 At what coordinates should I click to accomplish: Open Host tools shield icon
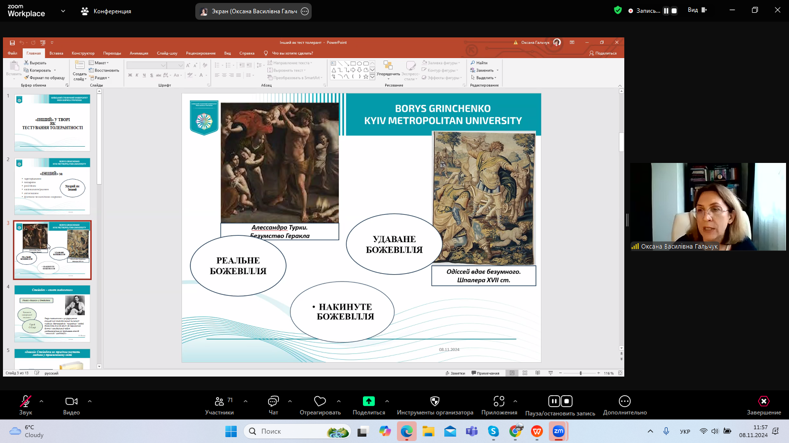[434, 402]
